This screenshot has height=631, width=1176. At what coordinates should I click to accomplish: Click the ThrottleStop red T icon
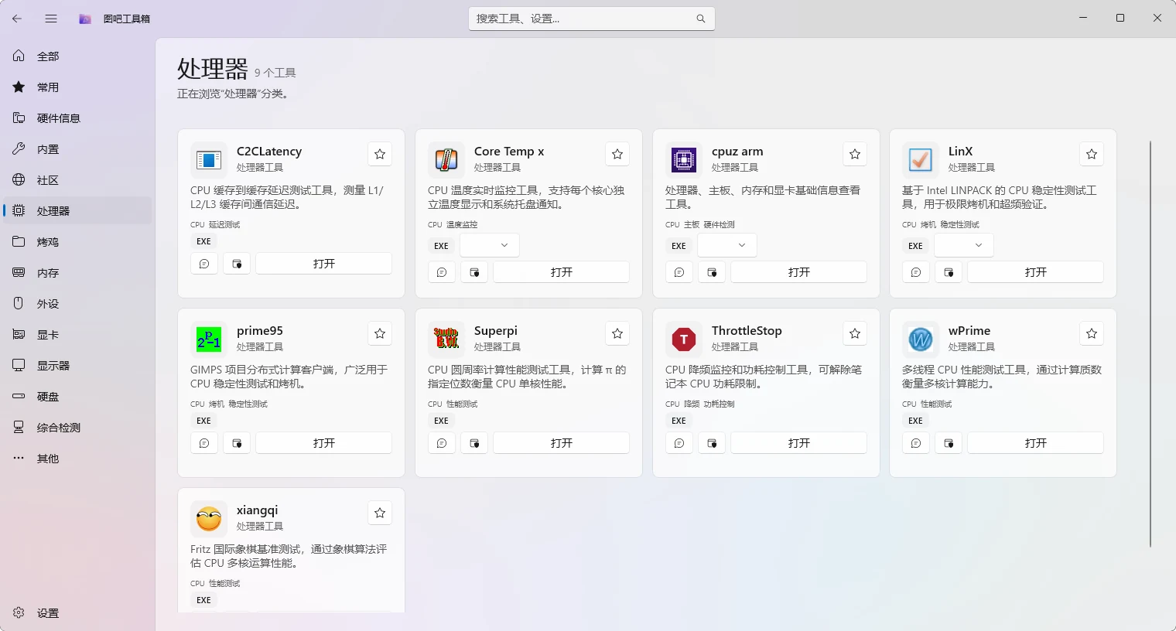coord(684,339)
